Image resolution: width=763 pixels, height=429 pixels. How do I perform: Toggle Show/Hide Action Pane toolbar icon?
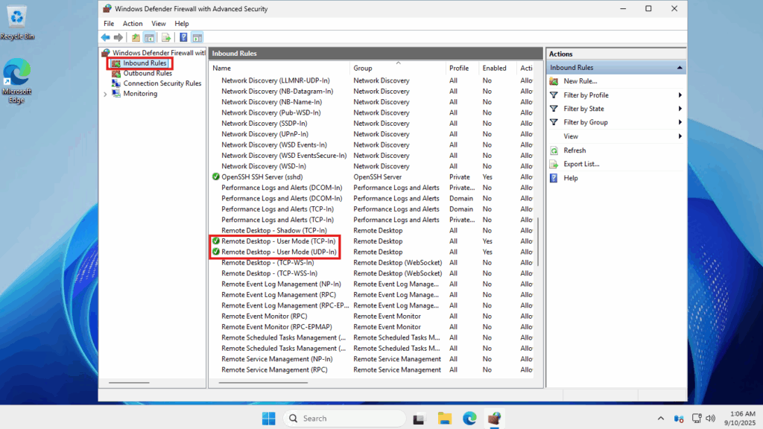197,37
